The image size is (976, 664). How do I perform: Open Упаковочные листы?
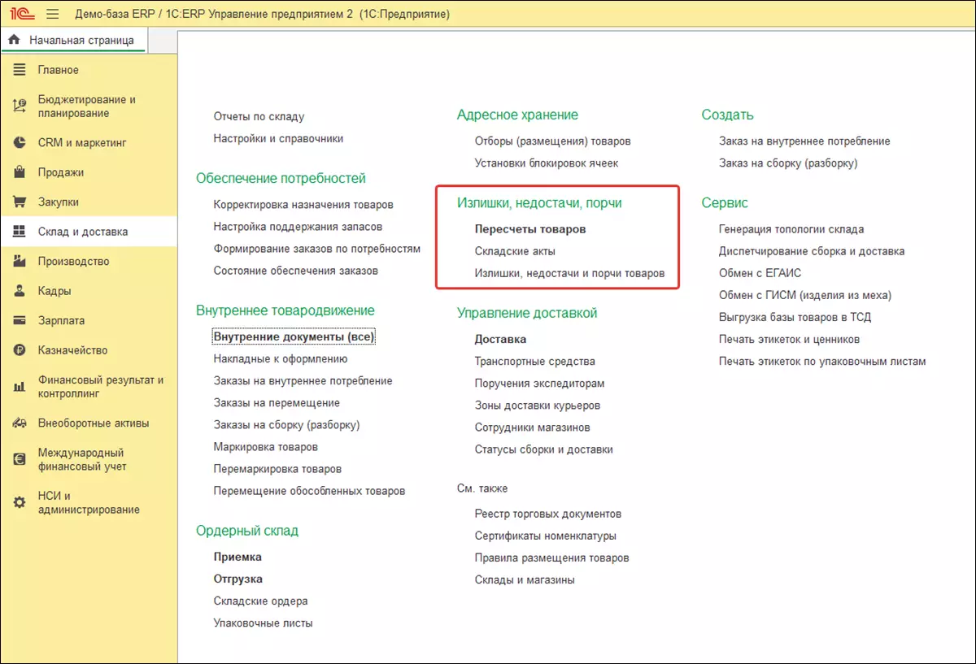(263, 623)
